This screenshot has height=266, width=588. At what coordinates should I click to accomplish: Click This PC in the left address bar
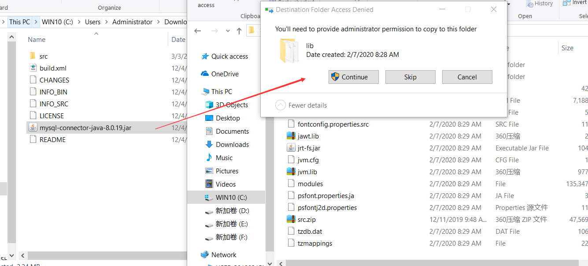click(20, 22)
